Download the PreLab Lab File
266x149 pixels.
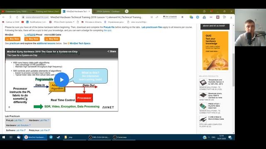(19, 120)
